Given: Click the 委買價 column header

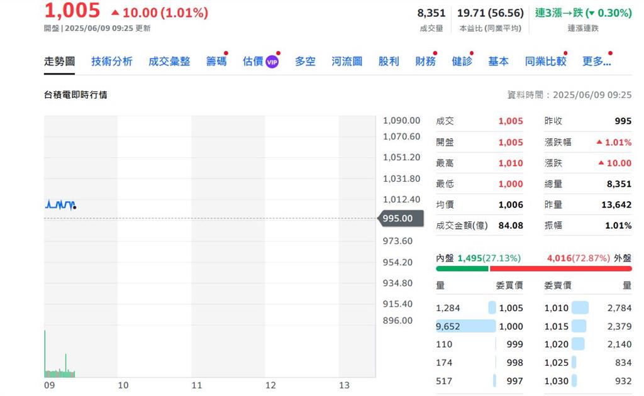Looking at the screenshot, I should click(509, 285).
